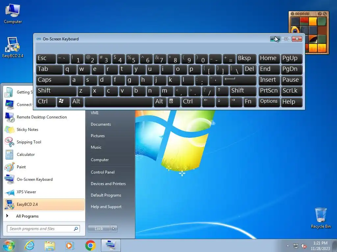Toggle the ScrLk key
The width and height of the screenshot is (337, 252).
tap(292, 91)
